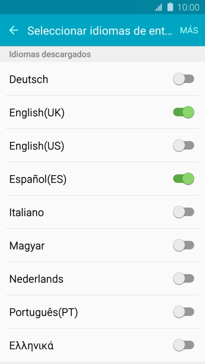Switch on the Magyar toggle
205x364 pixels.
[184, 245]
